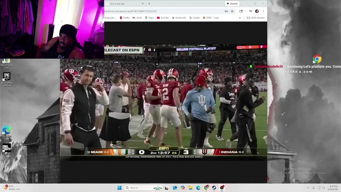Open the Microsoft Edge desktop icon

(x=7, y=133)
